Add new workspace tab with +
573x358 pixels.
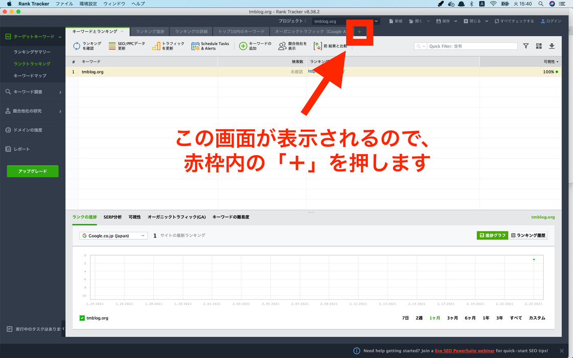(x=359, y=32)
